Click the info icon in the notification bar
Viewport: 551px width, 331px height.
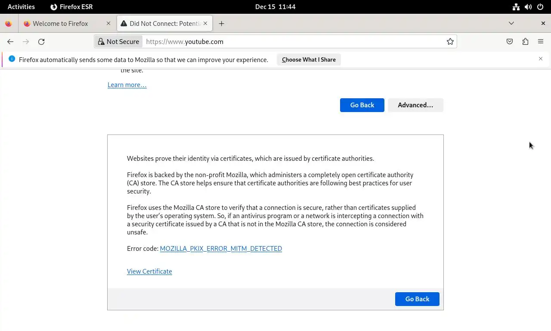click(12, 59)
